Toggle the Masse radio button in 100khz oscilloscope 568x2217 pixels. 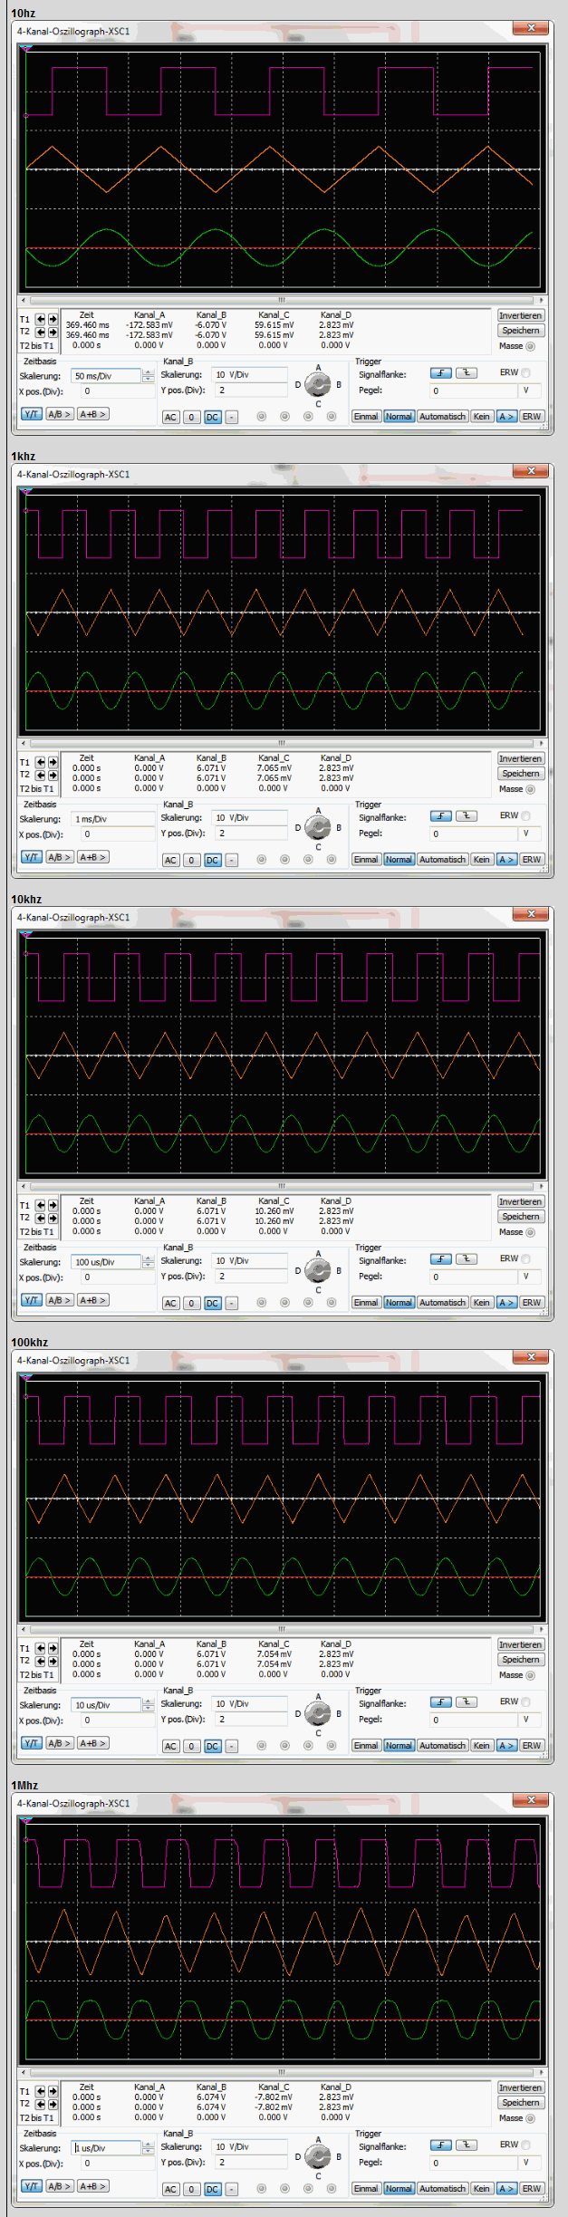531,1675
